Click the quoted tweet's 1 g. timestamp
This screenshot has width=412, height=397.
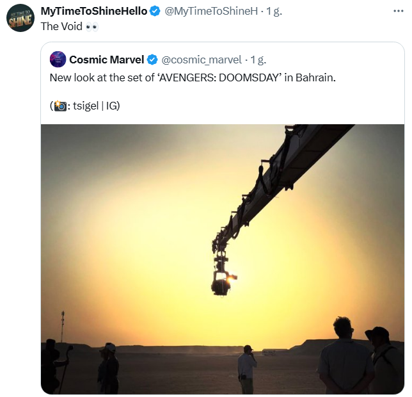[x=258, y=60]
